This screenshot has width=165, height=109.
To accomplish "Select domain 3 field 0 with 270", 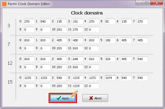I will click(29, 21).
